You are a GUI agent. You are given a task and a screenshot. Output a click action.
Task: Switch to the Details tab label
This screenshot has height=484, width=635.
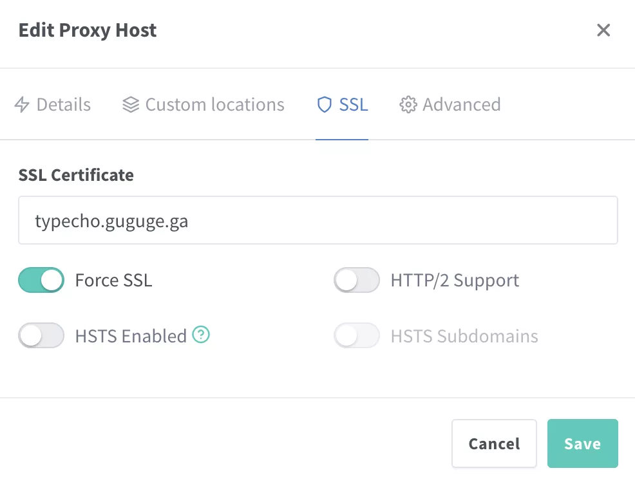pyautogui.click(x=63, y=105)
